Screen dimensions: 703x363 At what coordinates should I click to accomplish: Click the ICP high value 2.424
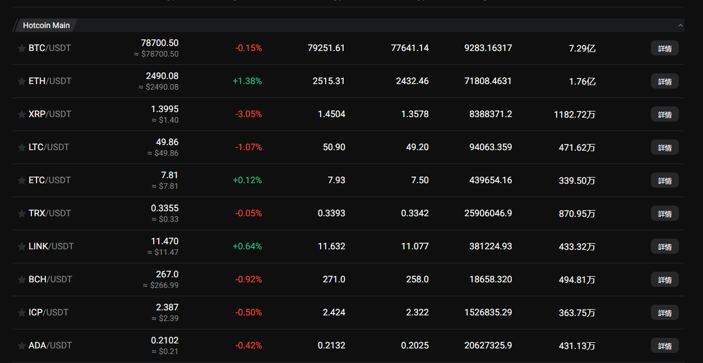(334, 313)
